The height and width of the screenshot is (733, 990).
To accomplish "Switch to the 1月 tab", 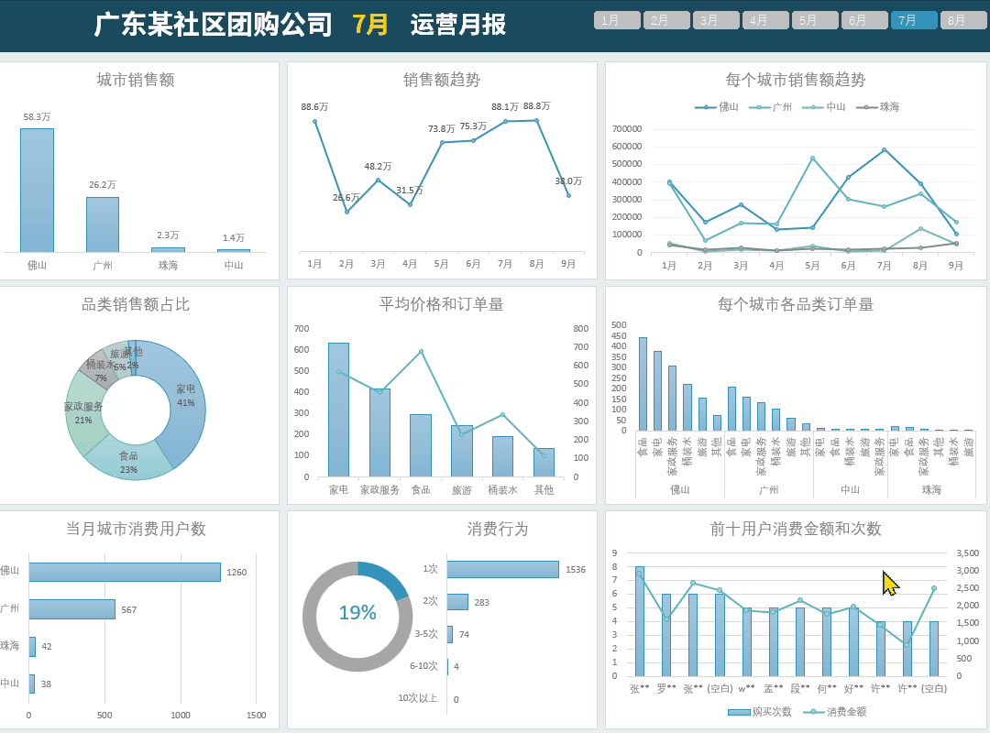I will (616, 18).
